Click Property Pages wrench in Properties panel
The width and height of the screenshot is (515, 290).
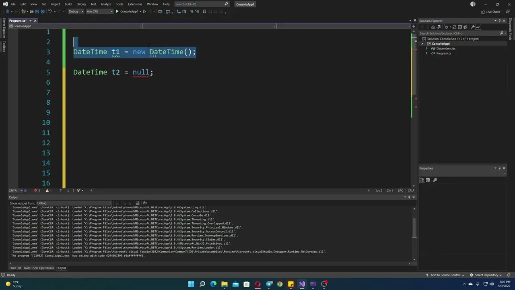[435, 180]
